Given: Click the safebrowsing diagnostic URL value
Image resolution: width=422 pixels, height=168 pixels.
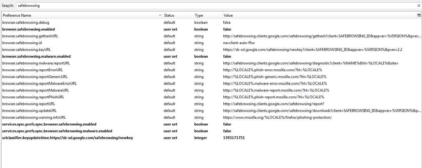Looking at the screenshot, I should [x=311, y=63].
